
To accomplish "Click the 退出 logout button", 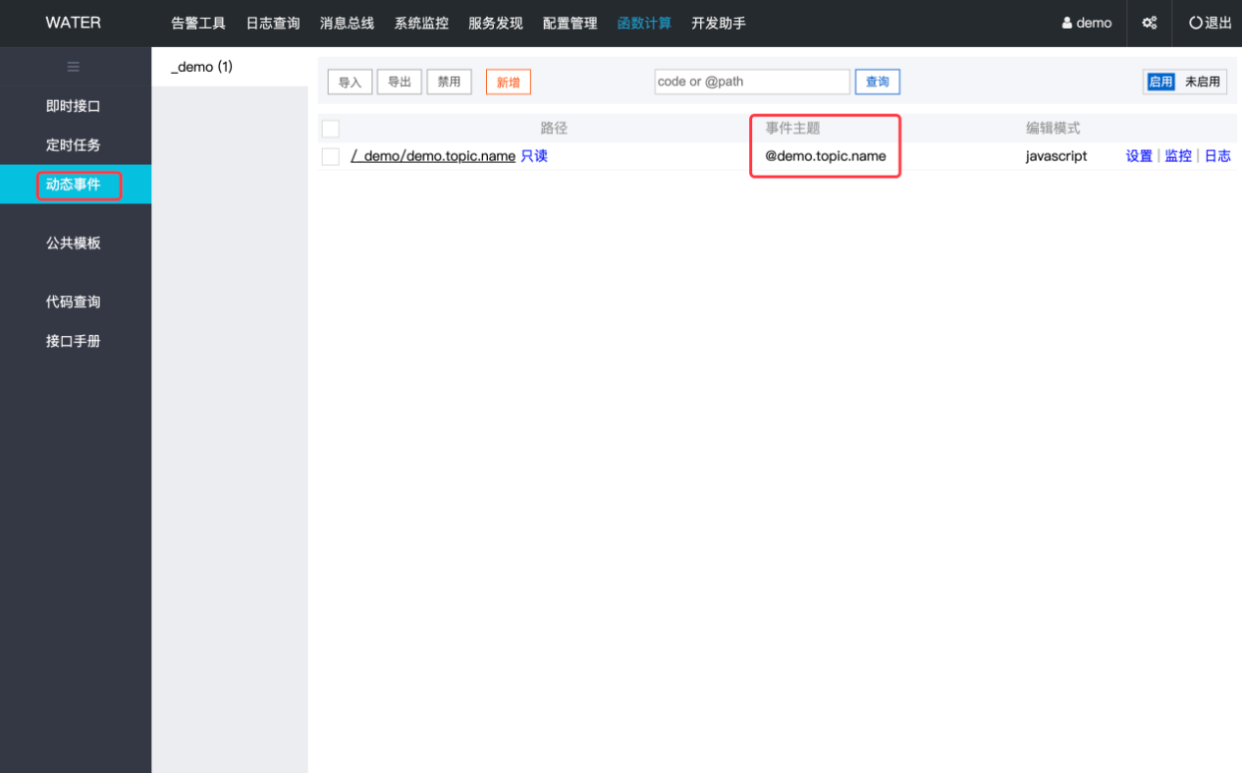I will [1210, 23].
